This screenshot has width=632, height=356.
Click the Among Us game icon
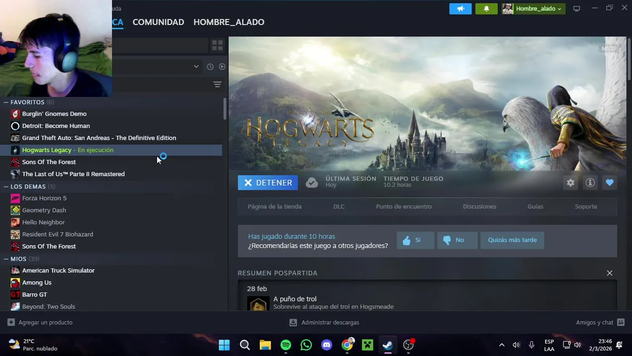click(15, 282)
